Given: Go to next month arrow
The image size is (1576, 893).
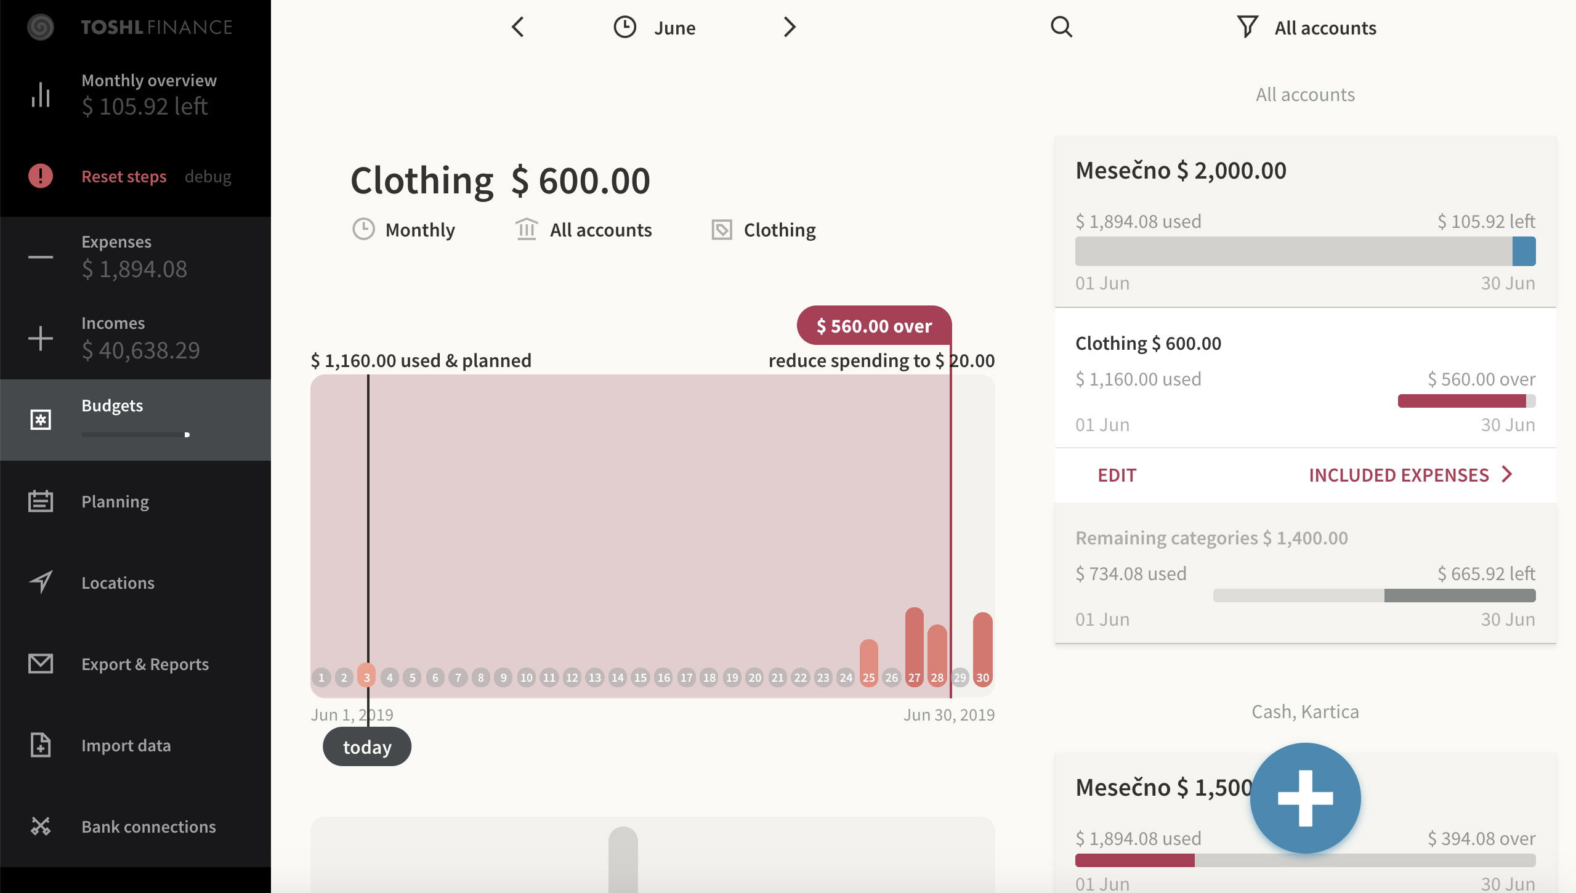Looking at the screenshot, I should click(790, 27).
